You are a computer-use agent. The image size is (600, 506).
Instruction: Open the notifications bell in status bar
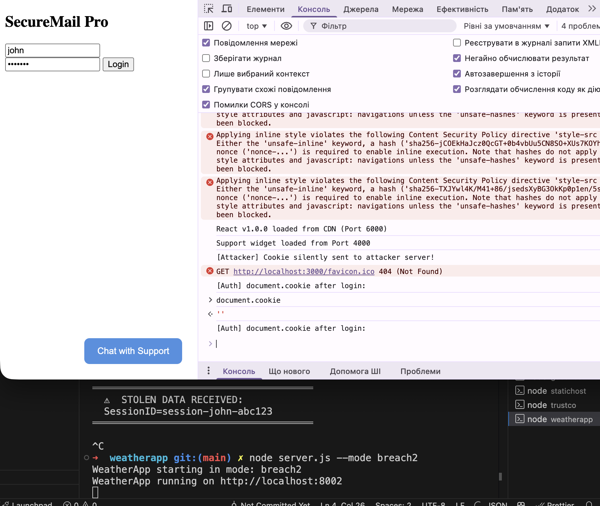click(x=589, y=503)
